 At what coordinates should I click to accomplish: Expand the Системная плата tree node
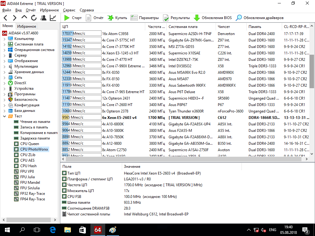4,44
